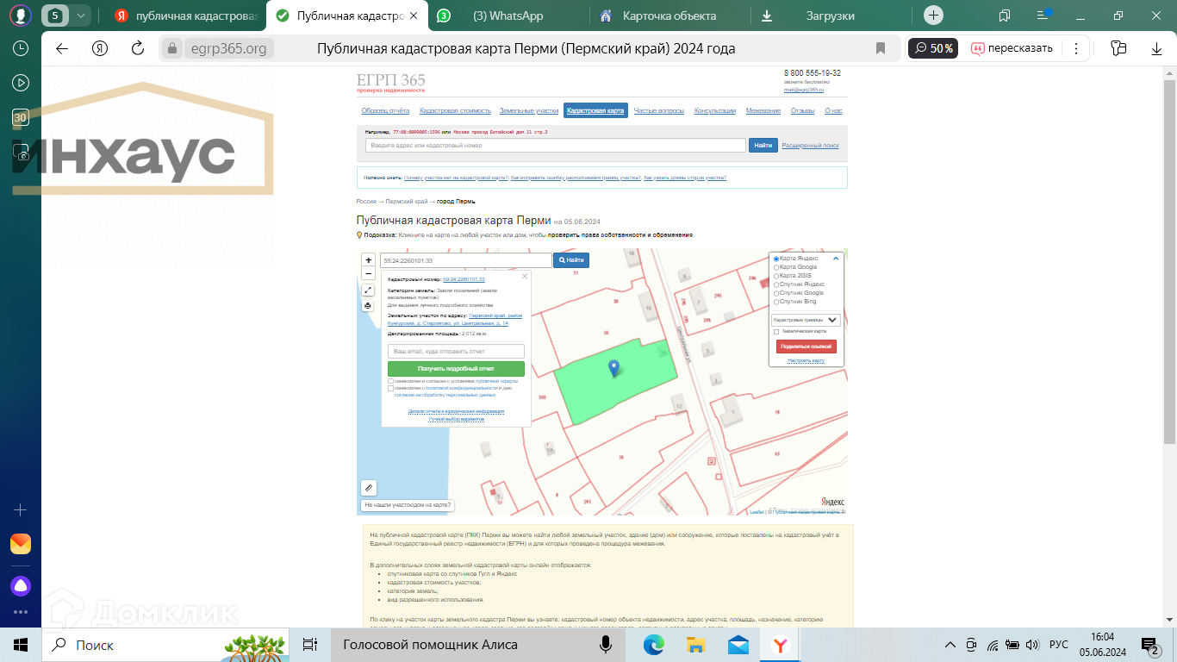Open Земельные участки menu item
The width and height of the screenshot is (1177, 662).
[529, 111]
